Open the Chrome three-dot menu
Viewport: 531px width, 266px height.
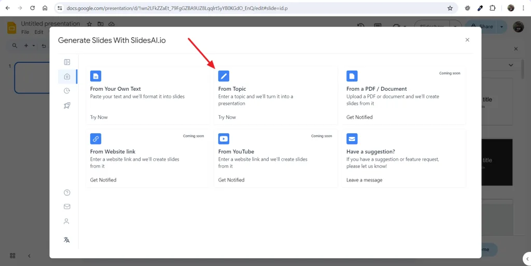point(524,8)
